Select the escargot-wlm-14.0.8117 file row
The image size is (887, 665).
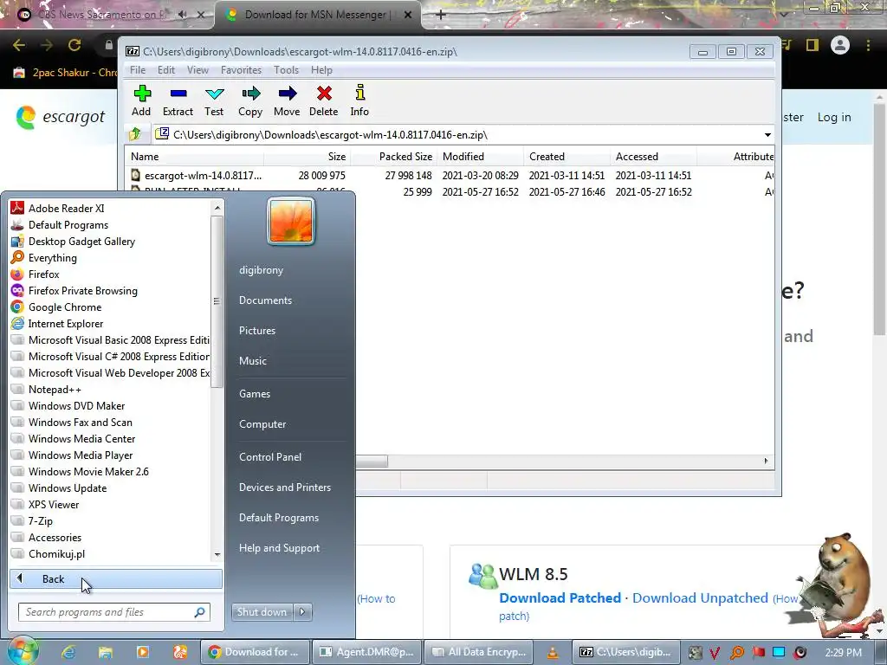450,175
